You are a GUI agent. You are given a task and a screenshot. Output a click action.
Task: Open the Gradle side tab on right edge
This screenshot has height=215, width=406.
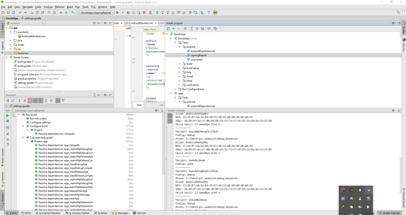tap(404, 29)
